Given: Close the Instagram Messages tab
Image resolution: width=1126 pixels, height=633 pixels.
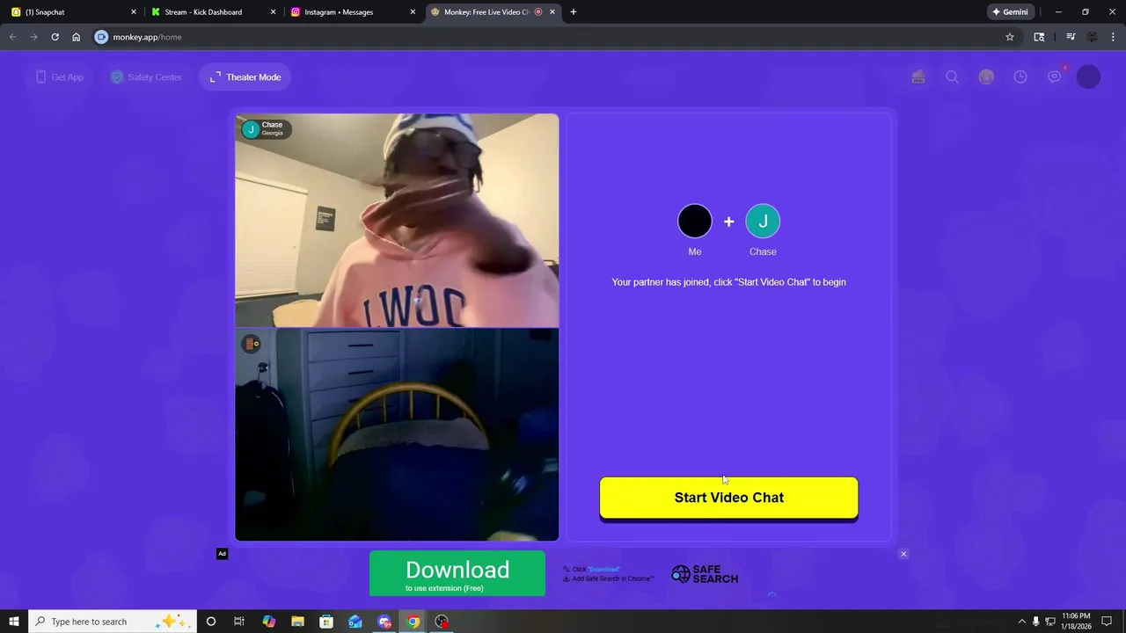Looking at the screenshot, I should click(x=413, y=12).
